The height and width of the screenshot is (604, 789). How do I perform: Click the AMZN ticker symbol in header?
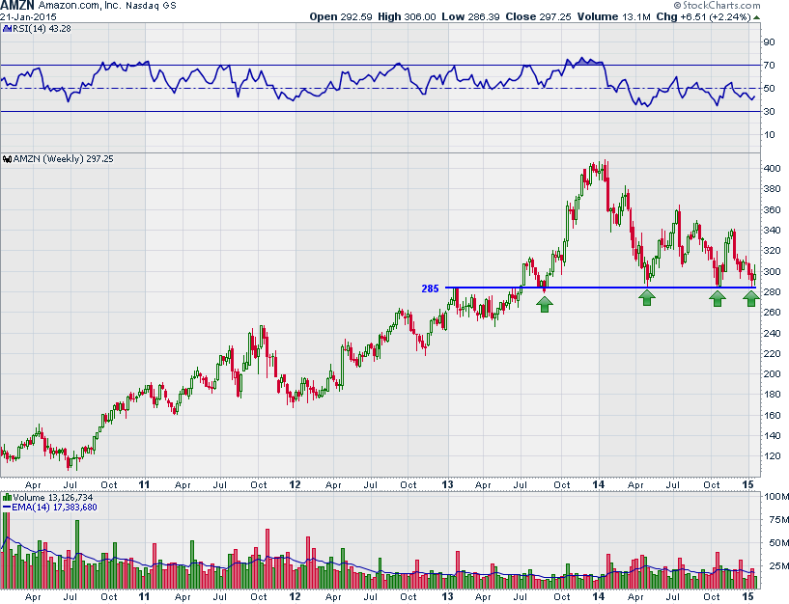point(17,6)
